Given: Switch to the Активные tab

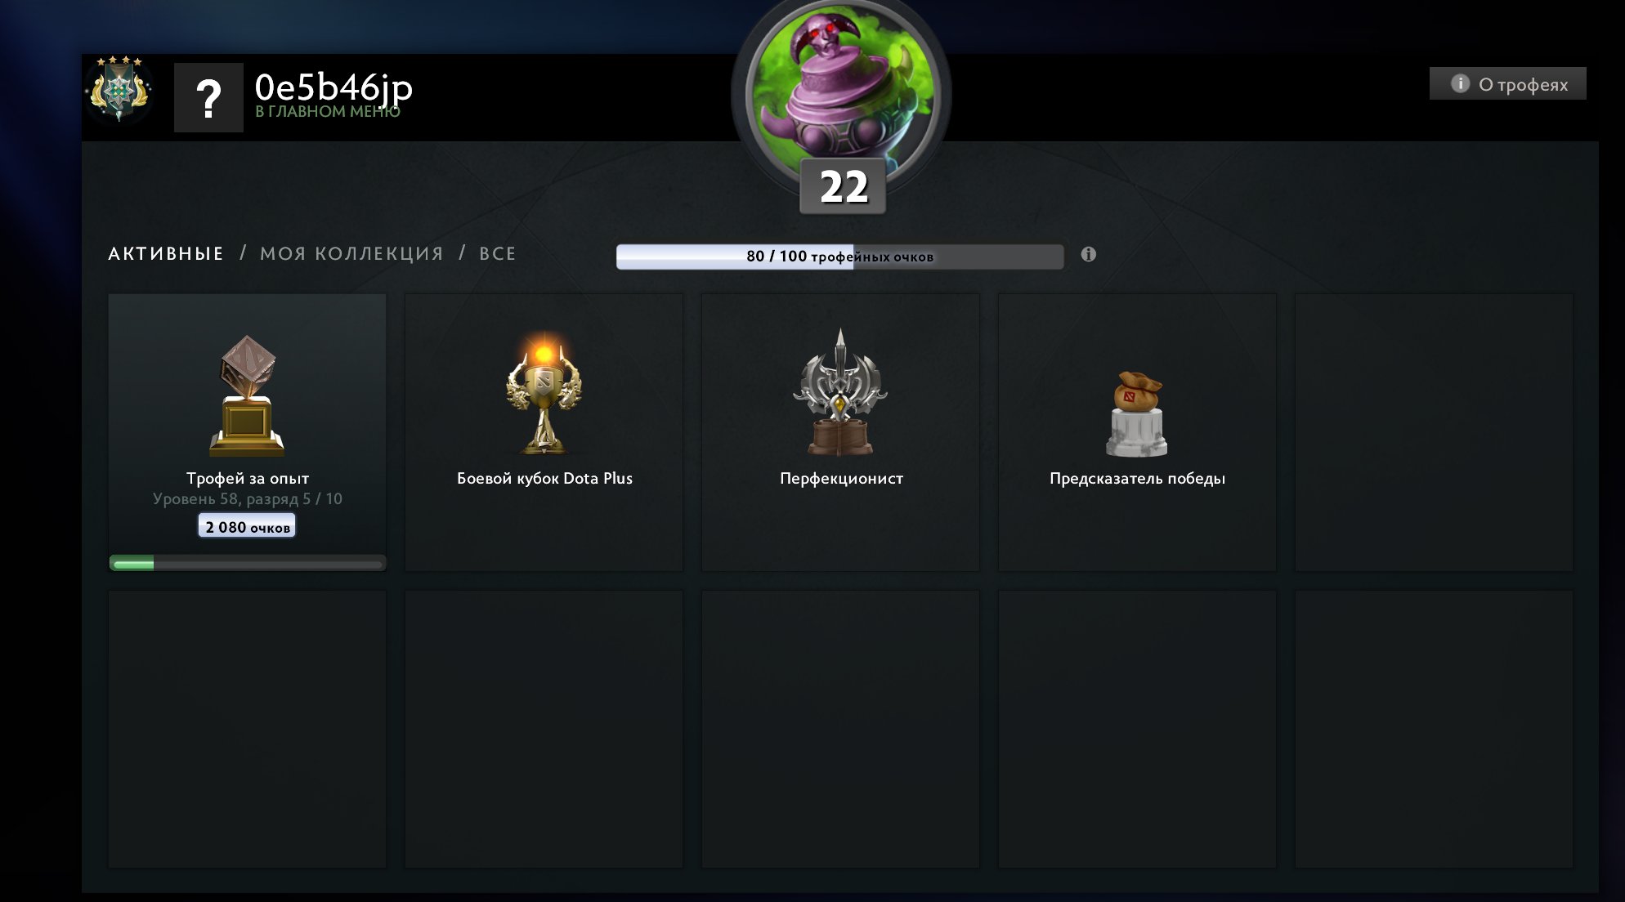Looking at the screenshot, I should [166, 253].
